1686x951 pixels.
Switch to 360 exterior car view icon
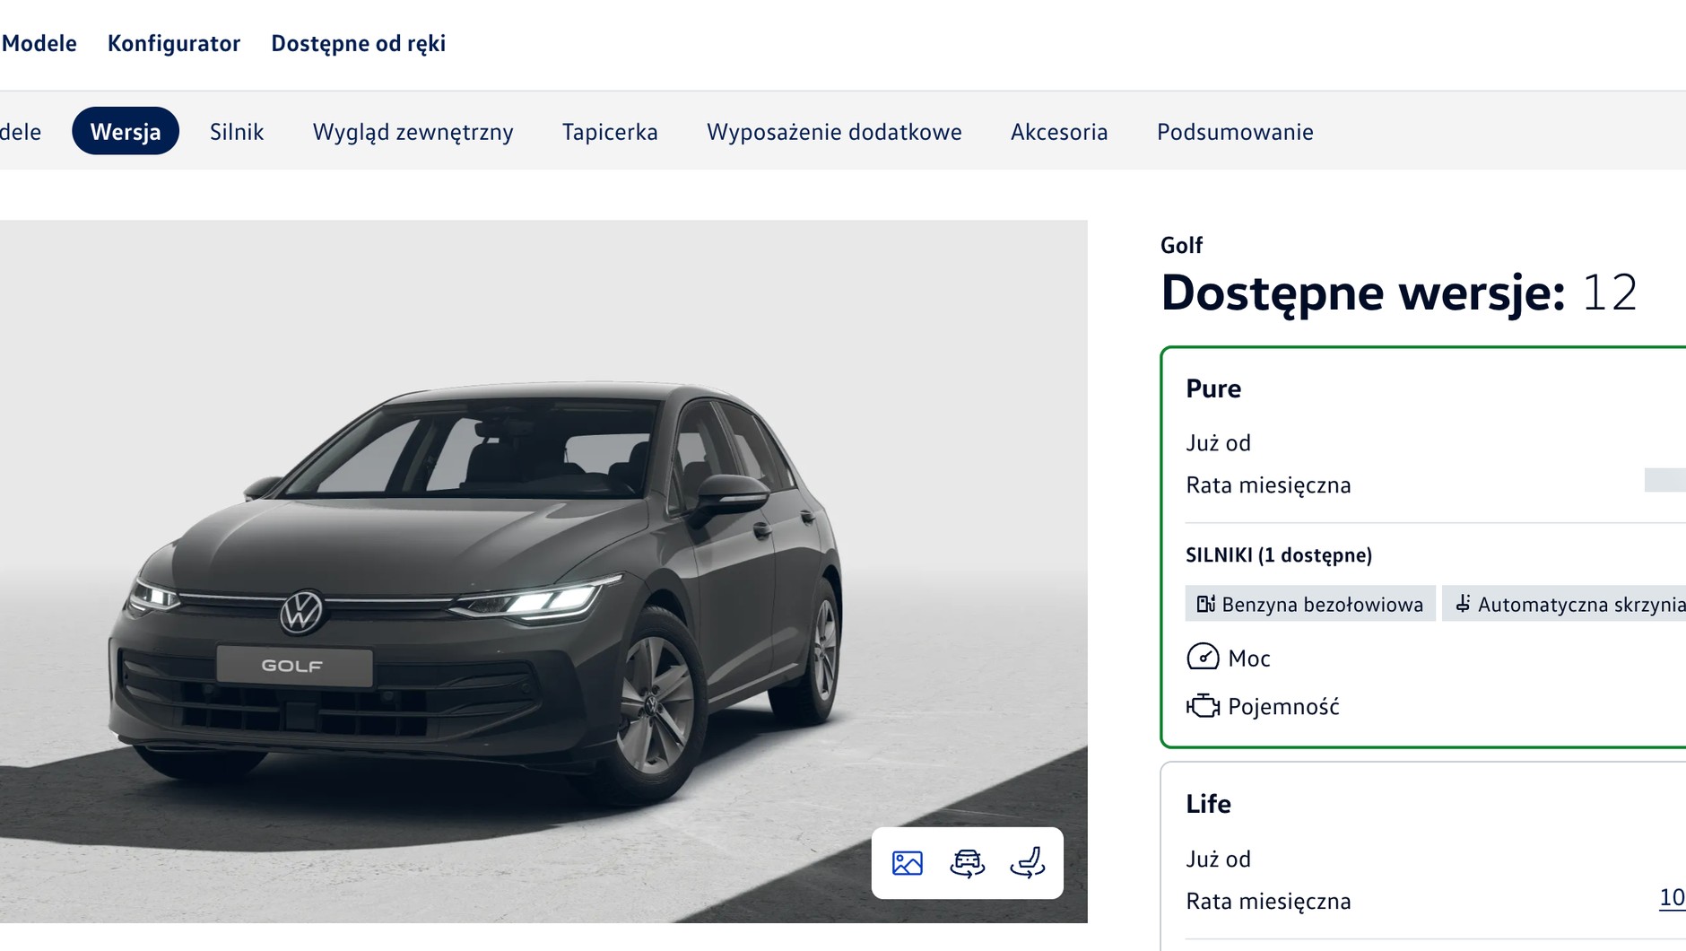coord(967,863)
